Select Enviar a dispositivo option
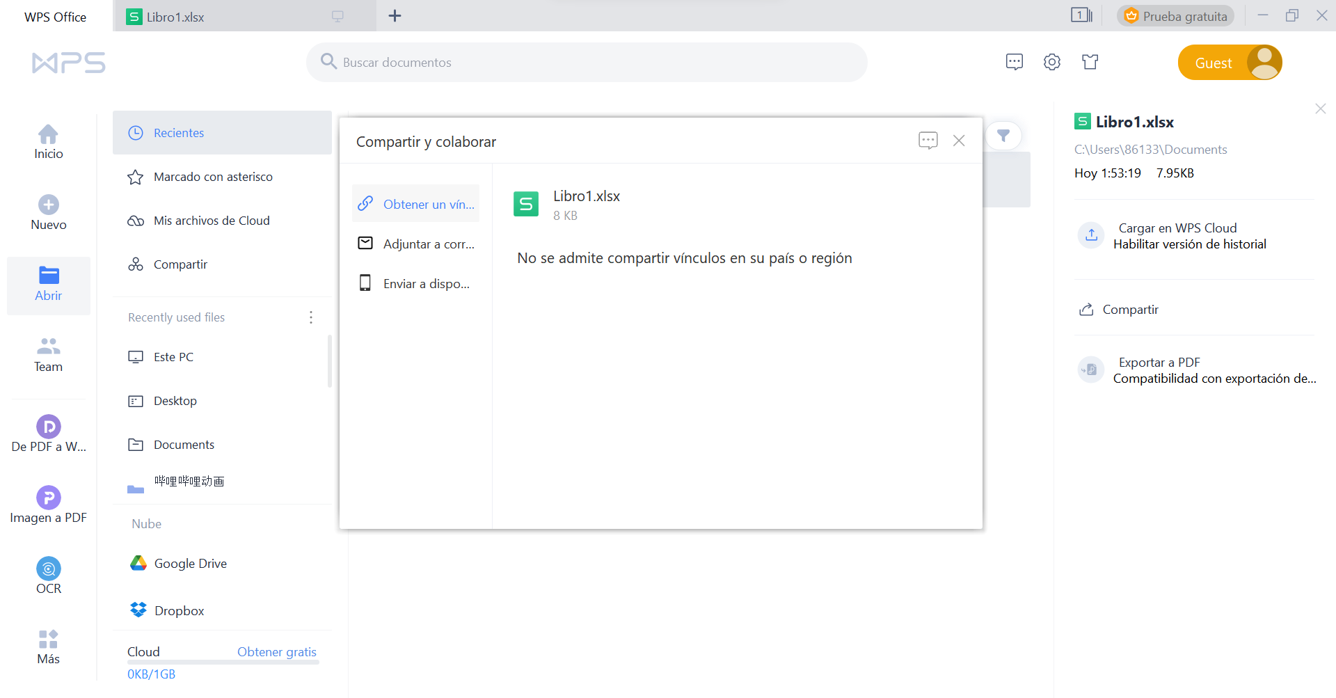 pos(415,283)
